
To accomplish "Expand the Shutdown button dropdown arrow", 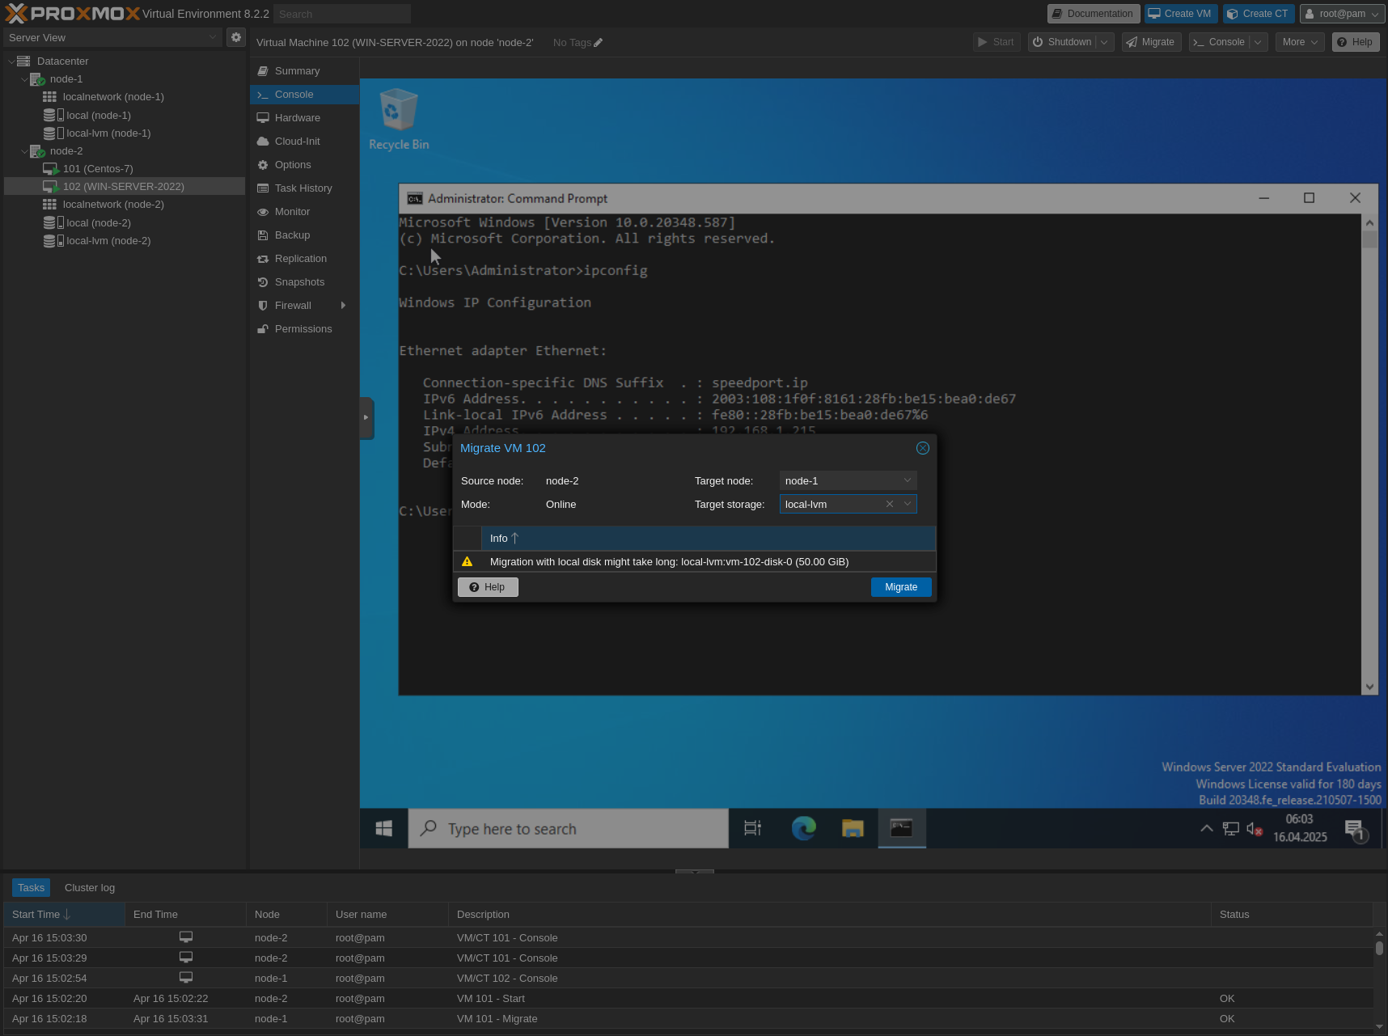I will click(1103, 41).
